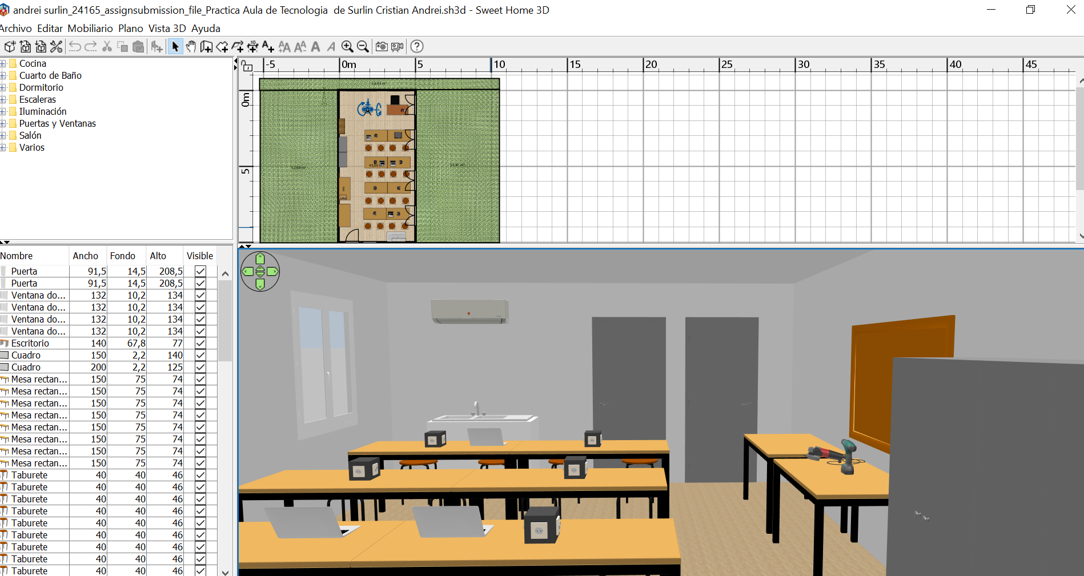This screenshot has width=1084, height=576.
Task: Expand the Cocina furniture folder
Action: [3, 63]
